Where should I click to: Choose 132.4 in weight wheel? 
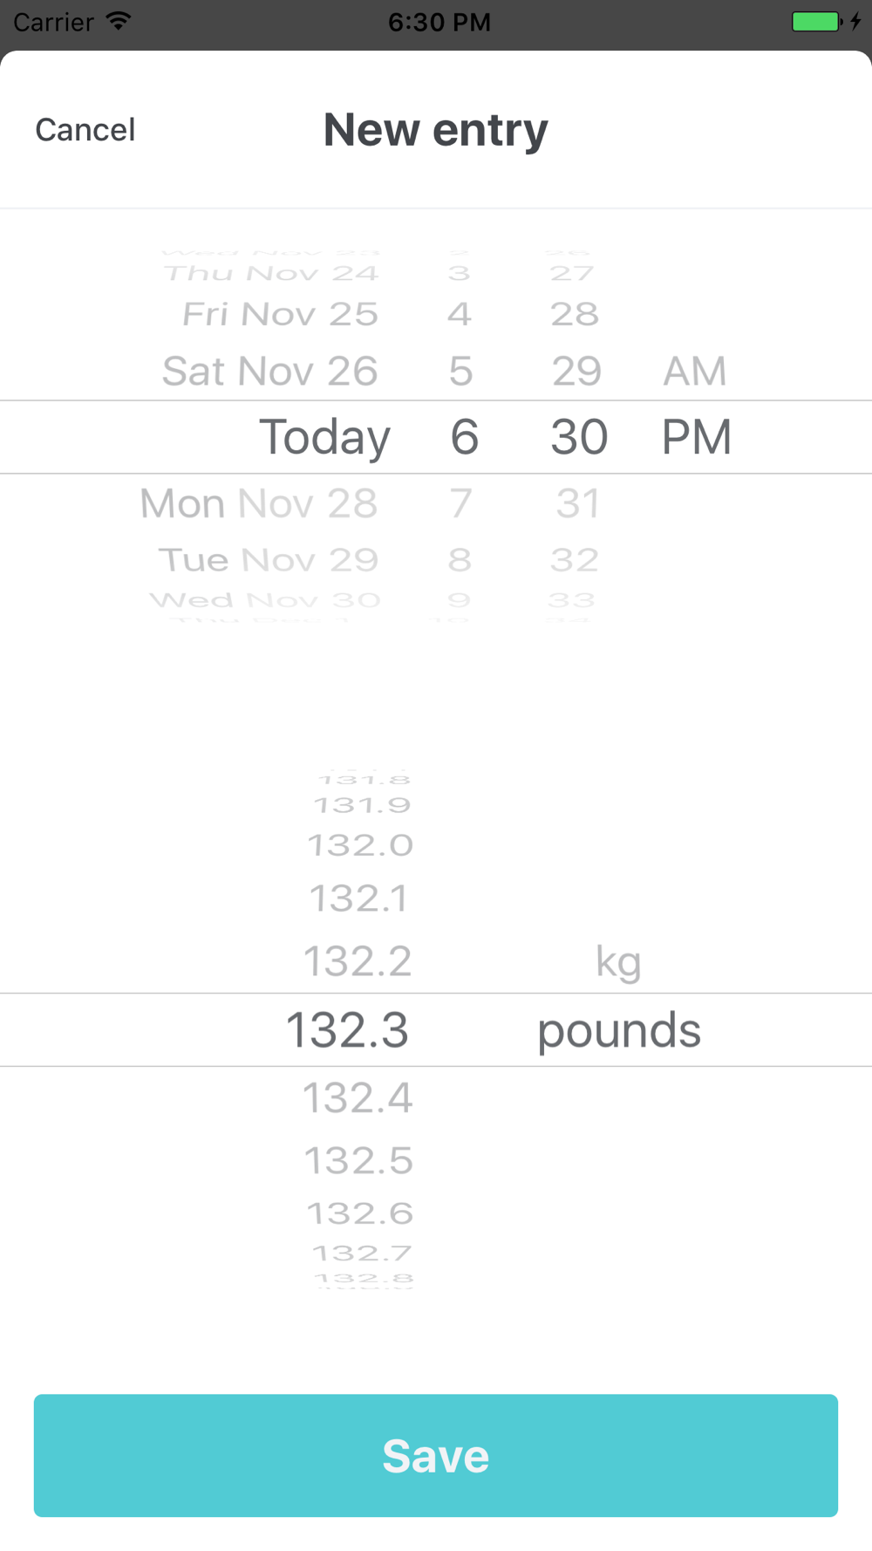click(358, 1097)
